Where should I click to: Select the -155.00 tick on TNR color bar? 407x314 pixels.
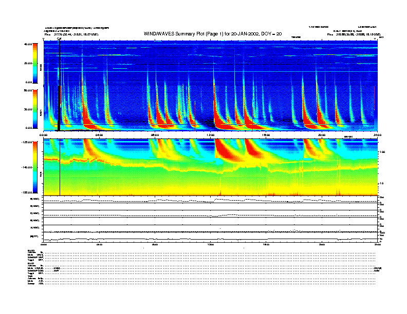(27, 192)
